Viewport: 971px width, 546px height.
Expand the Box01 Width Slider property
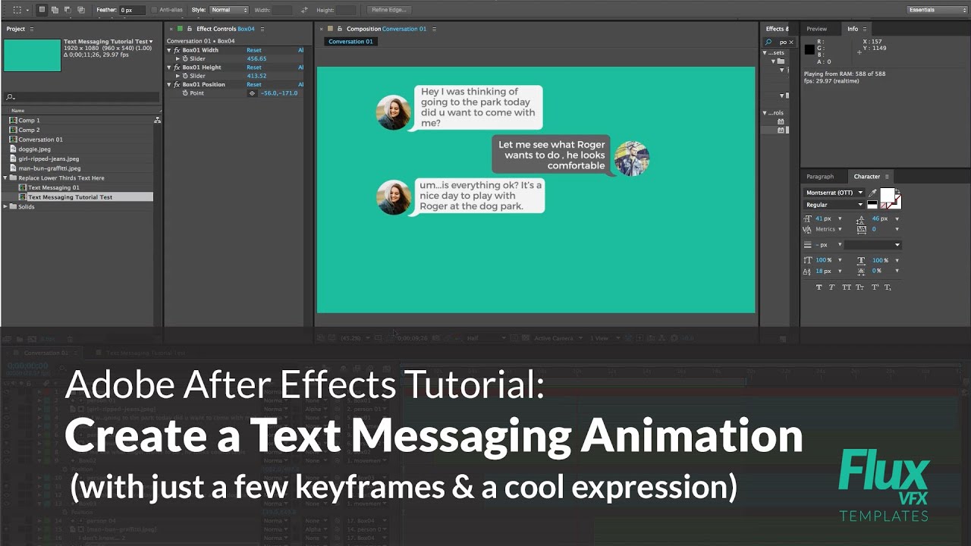click(178, 58)
